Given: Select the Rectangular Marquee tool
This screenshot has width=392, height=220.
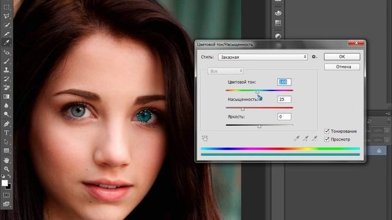Looking at the screenshot, I should [x=7, y=7].
